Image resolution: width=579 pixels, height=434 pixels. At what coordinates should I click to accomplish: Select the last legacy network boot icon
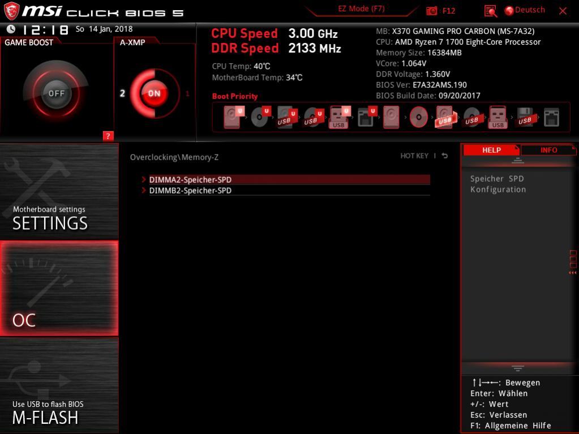551,117
